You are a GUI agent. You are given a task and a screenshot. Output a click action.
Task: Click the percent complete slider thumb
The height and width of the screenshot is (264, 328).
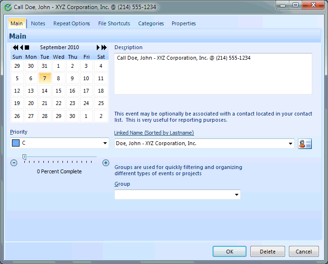[x=24, y=157]
